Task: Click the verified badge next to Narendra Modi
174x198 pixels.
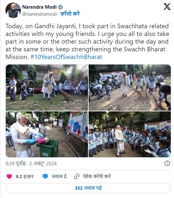Action: [60, 7]
